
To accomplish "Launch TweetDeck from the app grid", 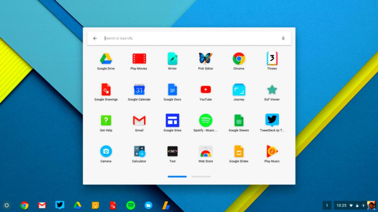I will pyautogui.click(x=272, y=121).
